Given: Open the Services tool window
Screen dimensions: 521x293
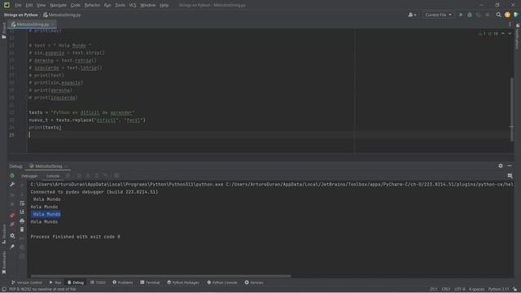Looking at the screenshot, I should click(254, 282).
